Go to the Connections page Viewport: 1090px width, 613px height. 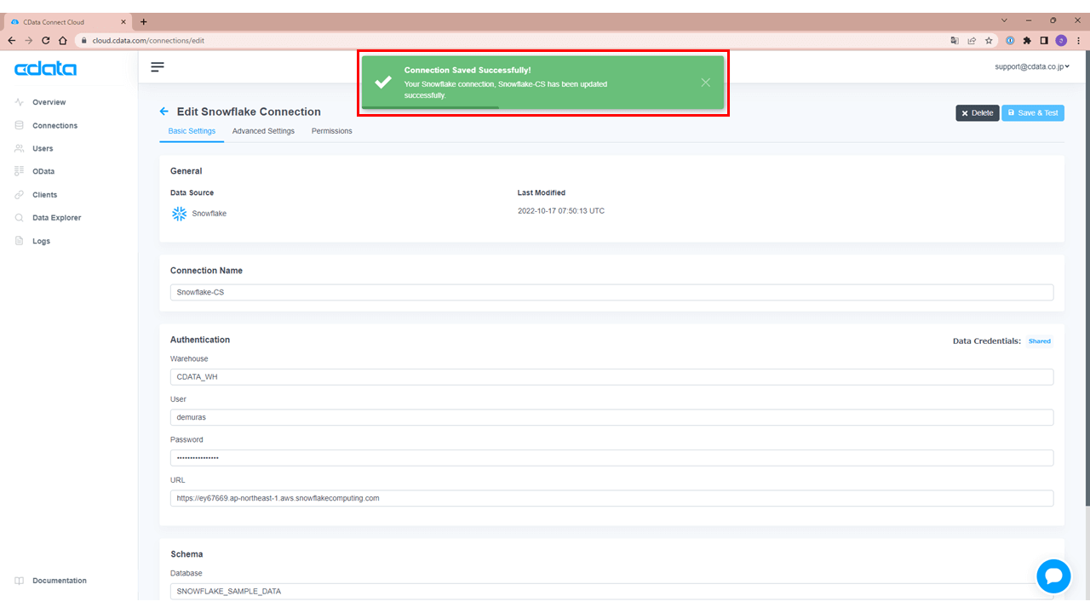click(54, 125)
